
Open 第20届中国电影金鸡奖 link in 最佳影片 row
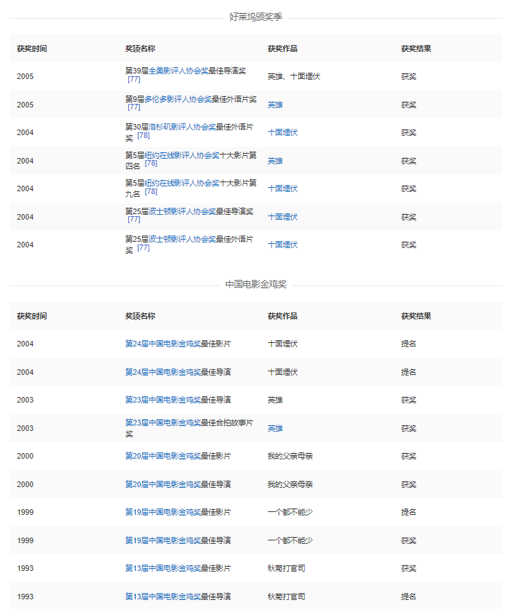coord(163,457)
